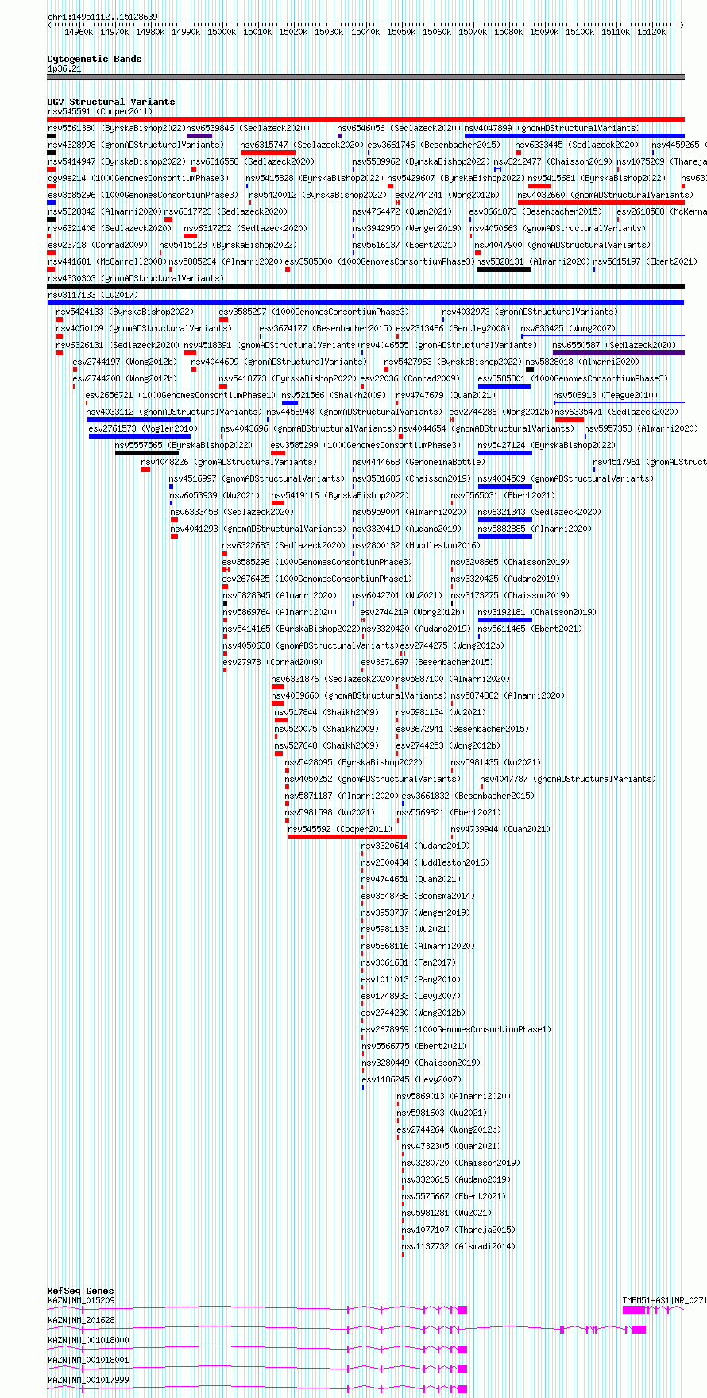This screenshot has width=707, height=1398.
Task: Click the nsv6053939 (Wu2021) label
Action: pyautogui.click(x=214, y=495)
